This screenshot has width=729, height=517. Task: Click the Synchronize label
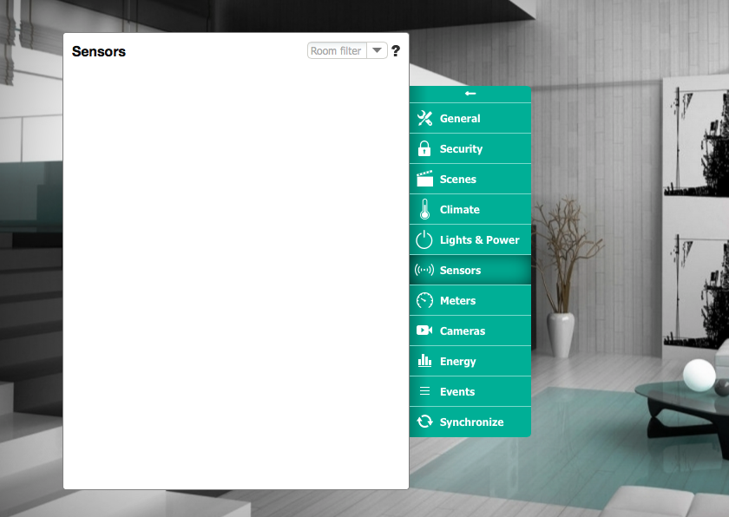click(471, 422)
